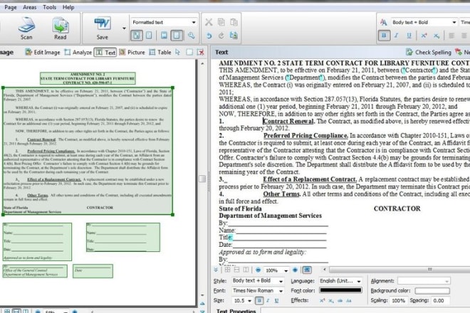Zoom out the Text pane with the minus icon
The height and width of the screenshot is (313, 470).
point(258,270)
